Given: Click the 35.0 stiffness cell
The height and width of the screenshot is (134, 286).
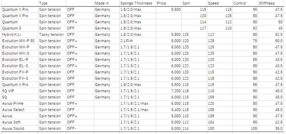Looking at the screenshot, I should (x=272, y=128).
